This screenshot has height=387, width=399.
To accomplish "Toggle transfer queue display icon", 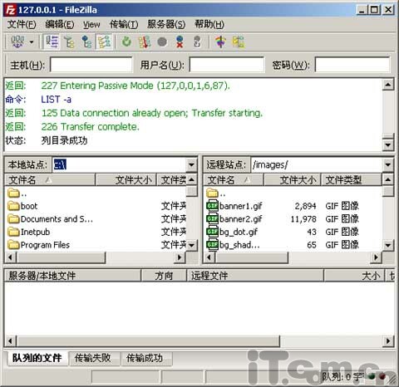I will coord(104,42).
